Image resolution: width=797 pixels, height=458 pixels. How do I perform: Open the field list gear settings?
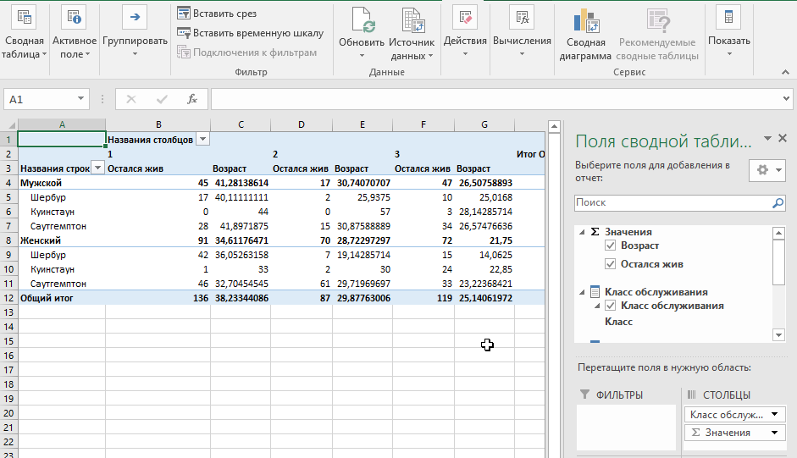pos(767,170)
